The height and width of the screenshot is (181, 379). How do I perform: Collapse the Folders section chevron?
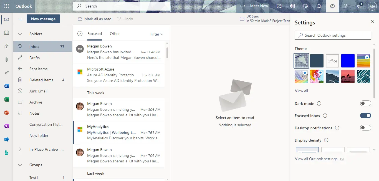(x=20, y=34)
